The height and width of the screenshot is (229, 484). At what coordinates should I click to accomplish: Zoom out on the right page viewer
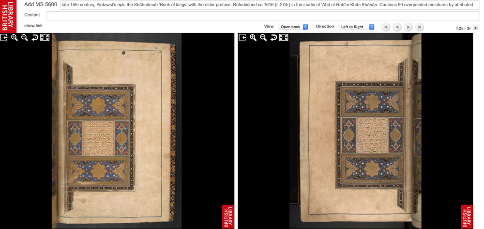tap(263, 38)
